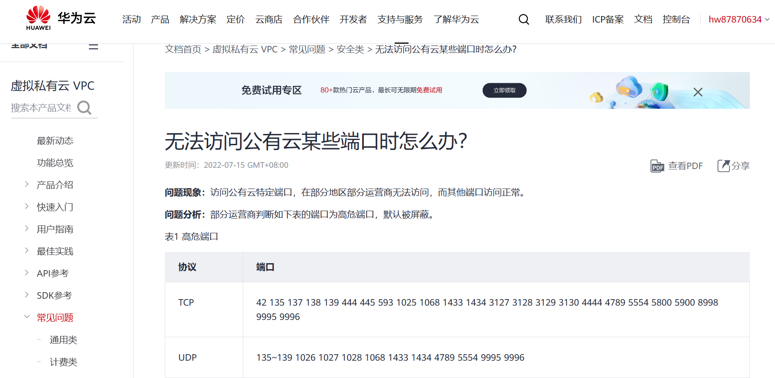Open the 支持与服务 menu
This screenshot has width=775, height=378.
pyautogui.click(x=400, y=20)
